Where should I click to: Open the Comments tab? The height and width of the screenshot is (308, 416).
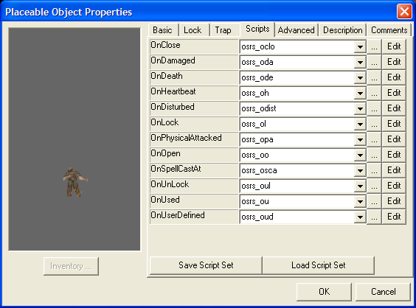tap(389, 30)
